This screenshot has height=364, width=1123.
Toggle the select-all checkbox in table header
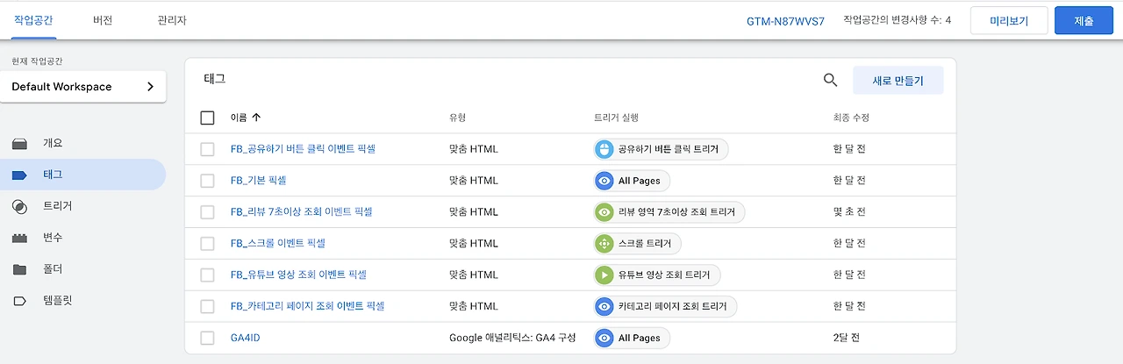207,118
